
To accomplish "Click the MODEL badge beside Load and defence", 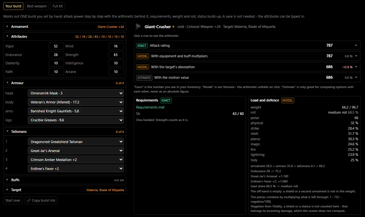I will point(288,100).
